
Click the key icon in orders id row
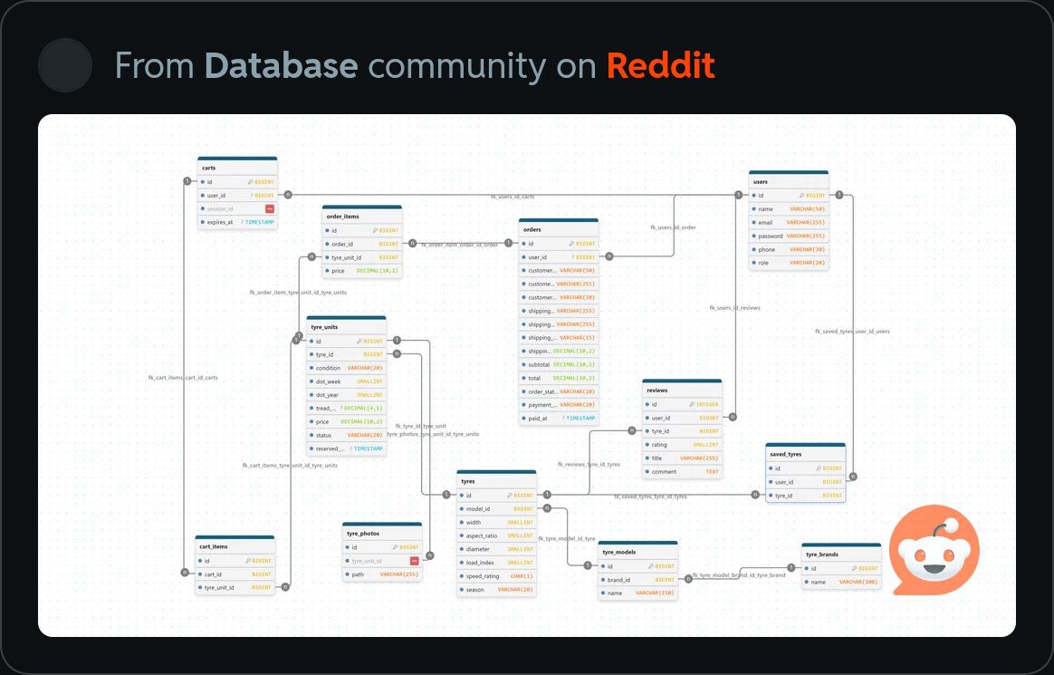click(571, 244)
